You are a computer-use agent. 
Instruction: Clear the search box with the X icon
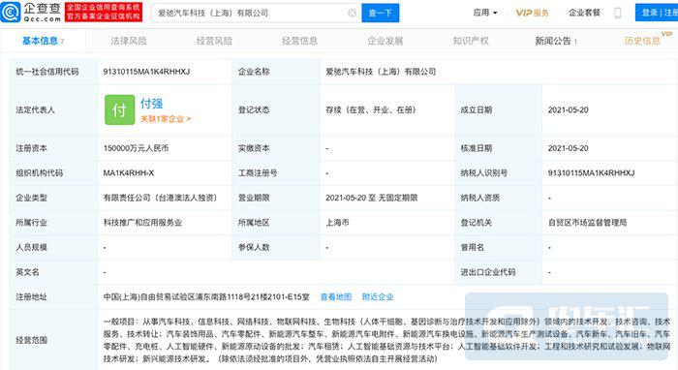point(352,13)
